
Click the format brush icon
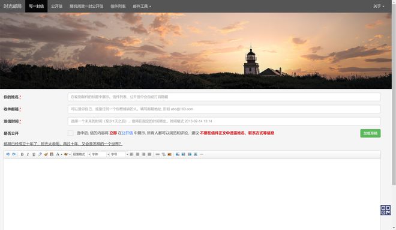point(46,154)
